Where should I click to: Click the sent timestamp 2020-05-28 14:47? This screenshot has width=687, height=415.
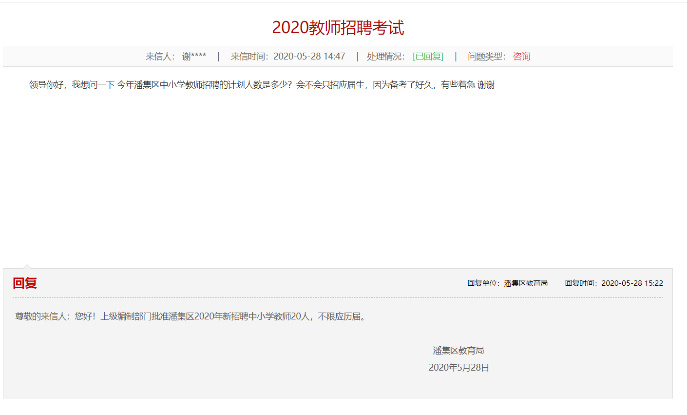309,57
